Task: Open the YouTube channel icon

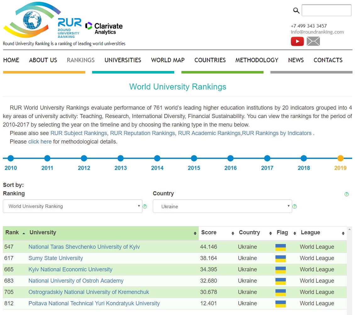Action: [x=297, y=41]
